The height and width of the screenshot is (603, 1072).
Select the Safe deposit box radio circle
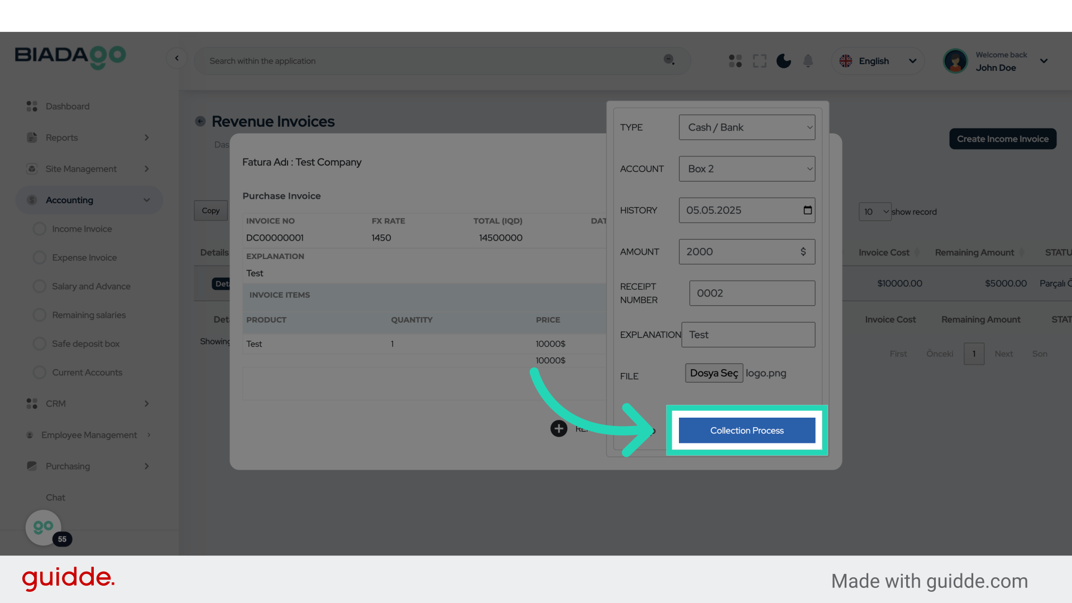pyautogui.click(x=39, y=343)
